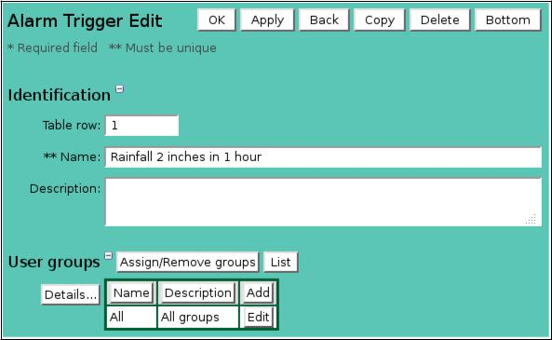
Task: Click the List button beside User groups
Action: pyautogui.click(x=280, y=262)
